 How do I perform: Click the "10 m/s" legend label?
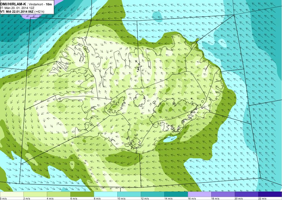[x=121, y=199]
